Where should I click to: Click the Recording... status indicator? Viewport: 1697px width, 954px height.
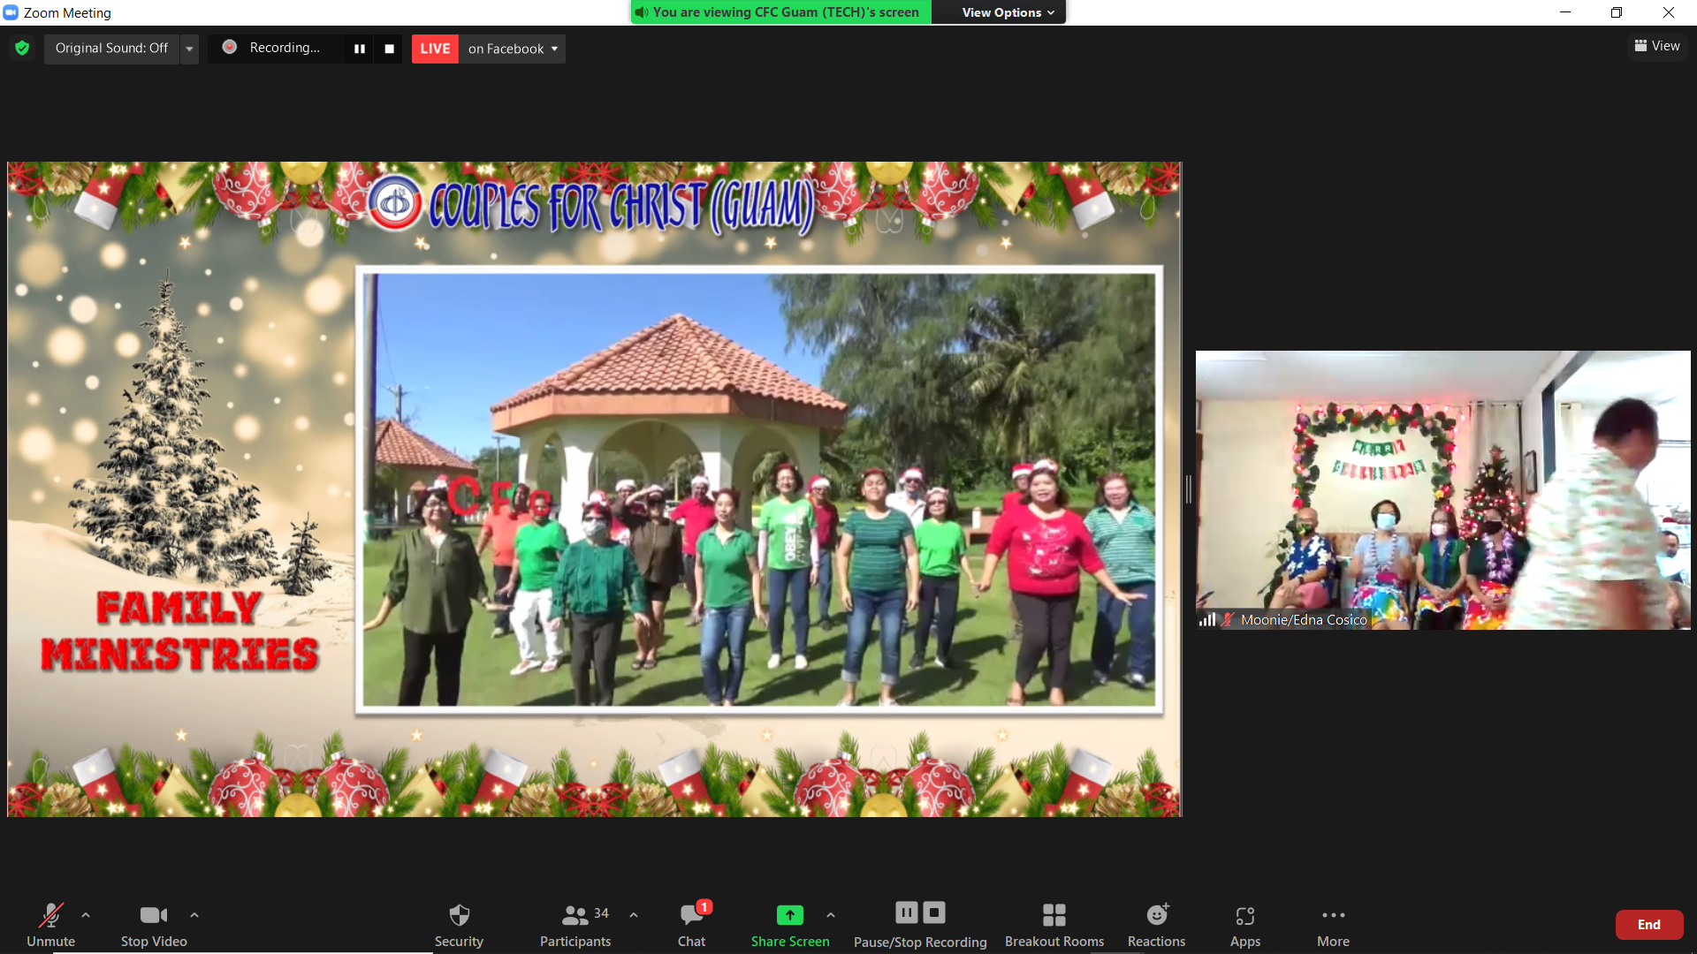pos(274,48)
